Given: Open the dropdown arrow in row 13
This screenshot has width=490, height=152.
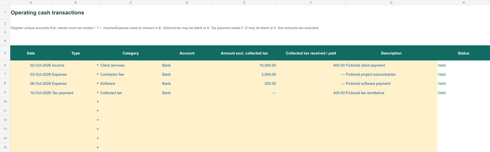Looking at the screenshot, I should (98, 130).
